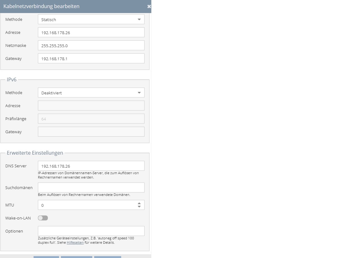Click the disabled IPv6 Adresse field
This screenshot has height=258, width=358.
click(91, 106)
